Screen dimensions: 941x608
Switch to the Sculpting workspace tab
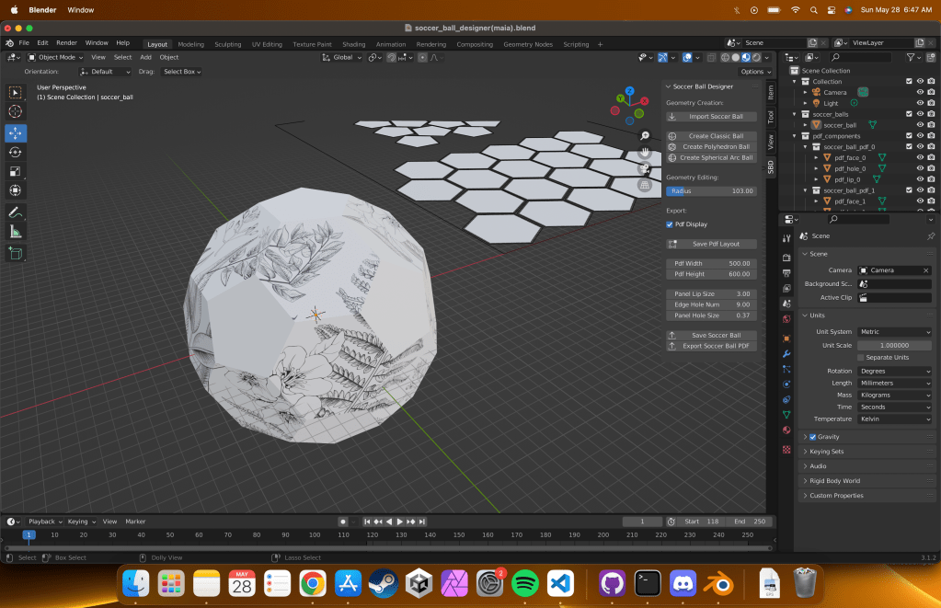(227, 44)
